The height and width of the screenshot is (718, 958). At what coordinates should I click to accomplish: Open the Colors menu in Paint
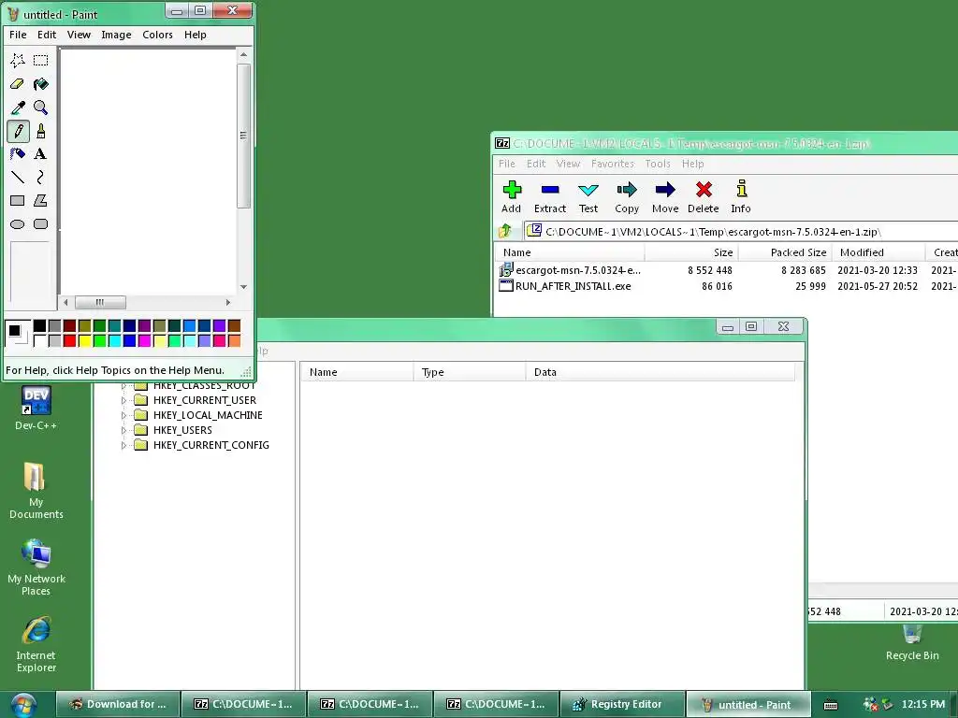[157, 35]
